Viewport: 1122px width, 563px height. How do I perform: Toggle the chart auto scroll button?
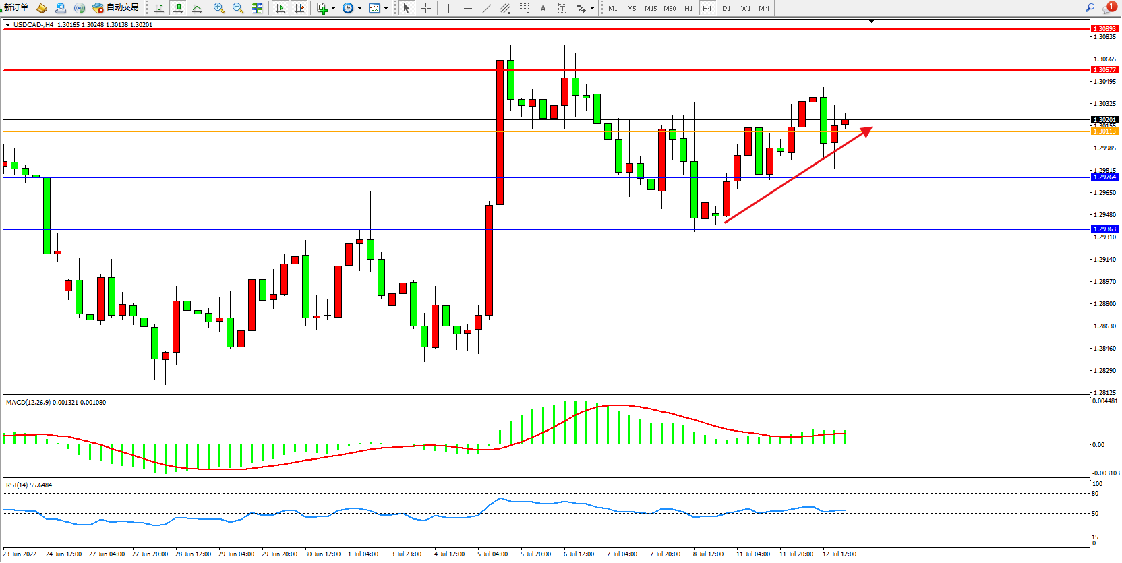(280, 8)
